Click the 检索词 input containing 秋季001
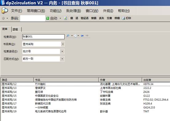This screenshot has width=170, height=121. coord(43,37)
